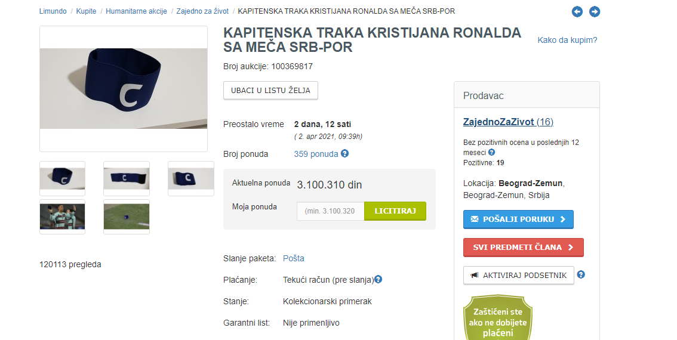Viewport: 677px width, 340px height.
Task: Click help icon next to 359 ponuda
Action: pyautogui.click(x=344, y=154)
